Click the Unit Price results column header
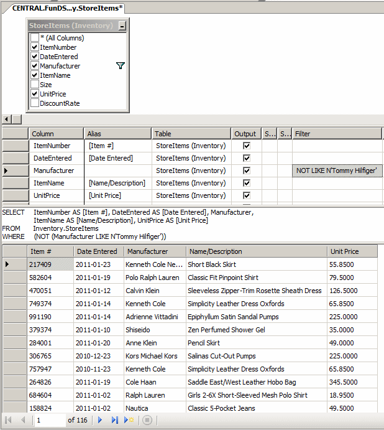The width and height of the screenshot is (384, 430). click(352, 251)
